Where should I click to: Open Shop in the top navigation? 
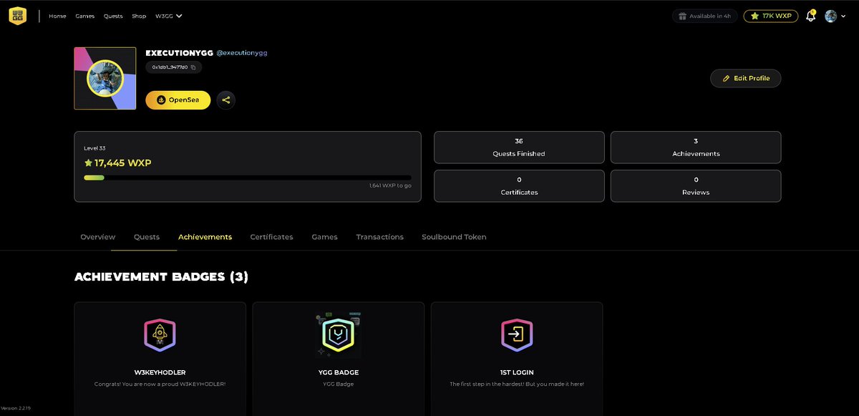[x=139, y=16]
